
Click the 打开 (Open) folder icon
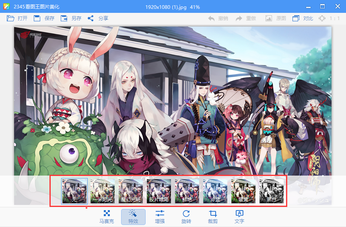[x=11, y=18]
